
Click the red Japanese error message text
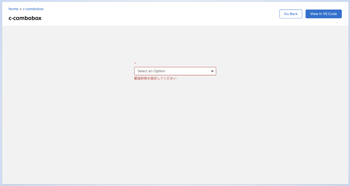(x=155, y=78)
